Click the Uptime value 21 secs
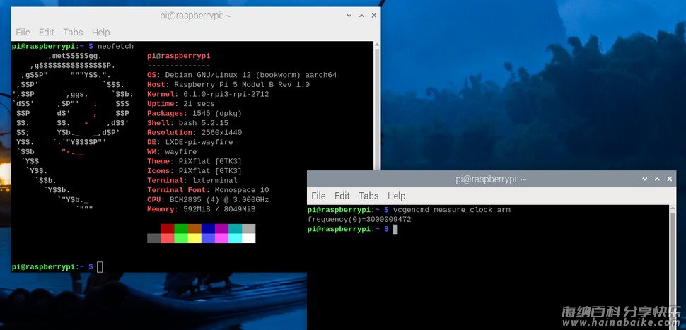The height and width of the screenshot is (330, 686). tap(197, 104)
